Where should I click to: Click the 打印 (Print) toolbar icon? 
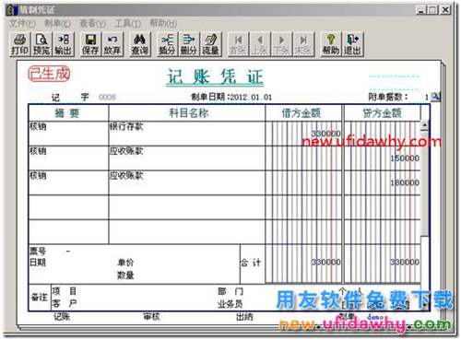pos(19,44)
